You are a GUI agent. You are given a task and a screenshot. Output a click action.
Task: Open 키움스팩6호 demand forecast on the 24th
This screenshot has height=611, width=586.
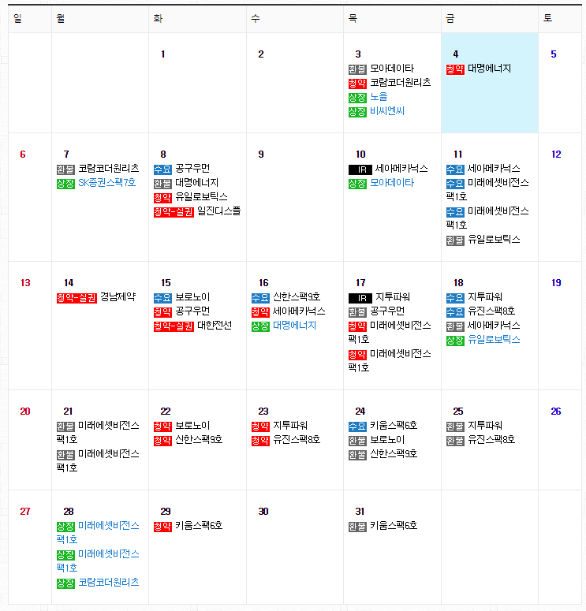394,426
